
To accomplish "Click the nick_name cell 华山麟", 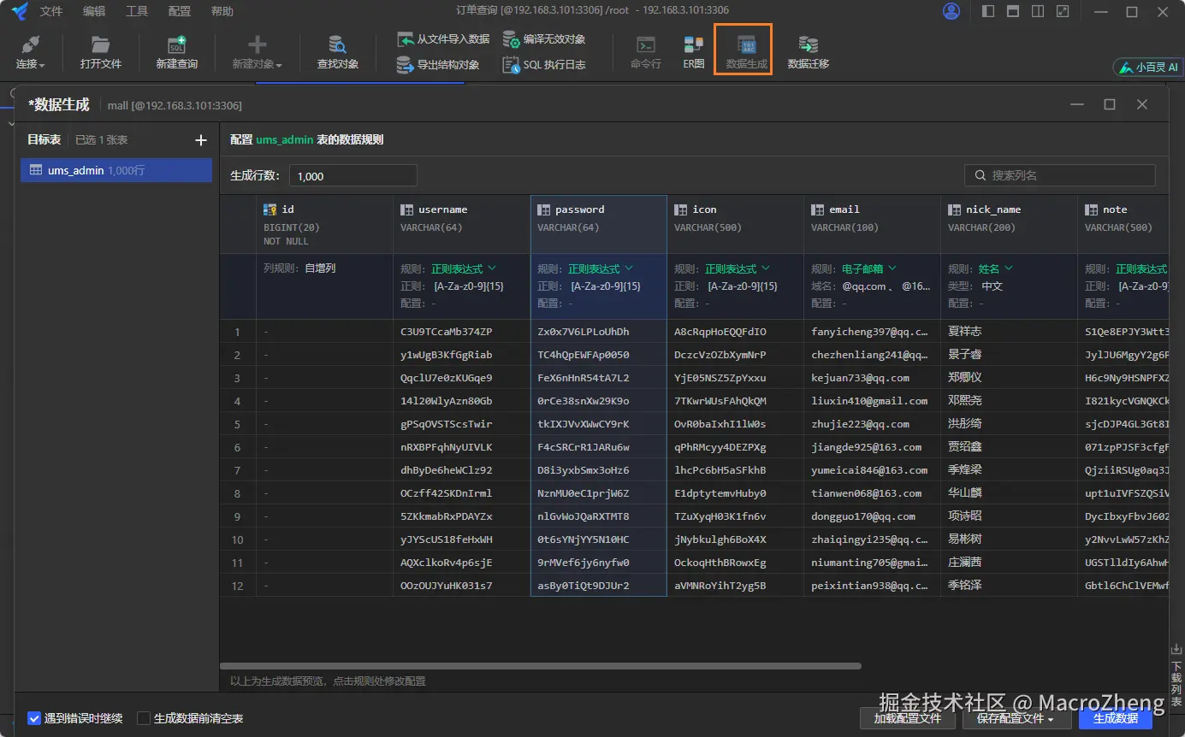I will tap(1009, 493).
